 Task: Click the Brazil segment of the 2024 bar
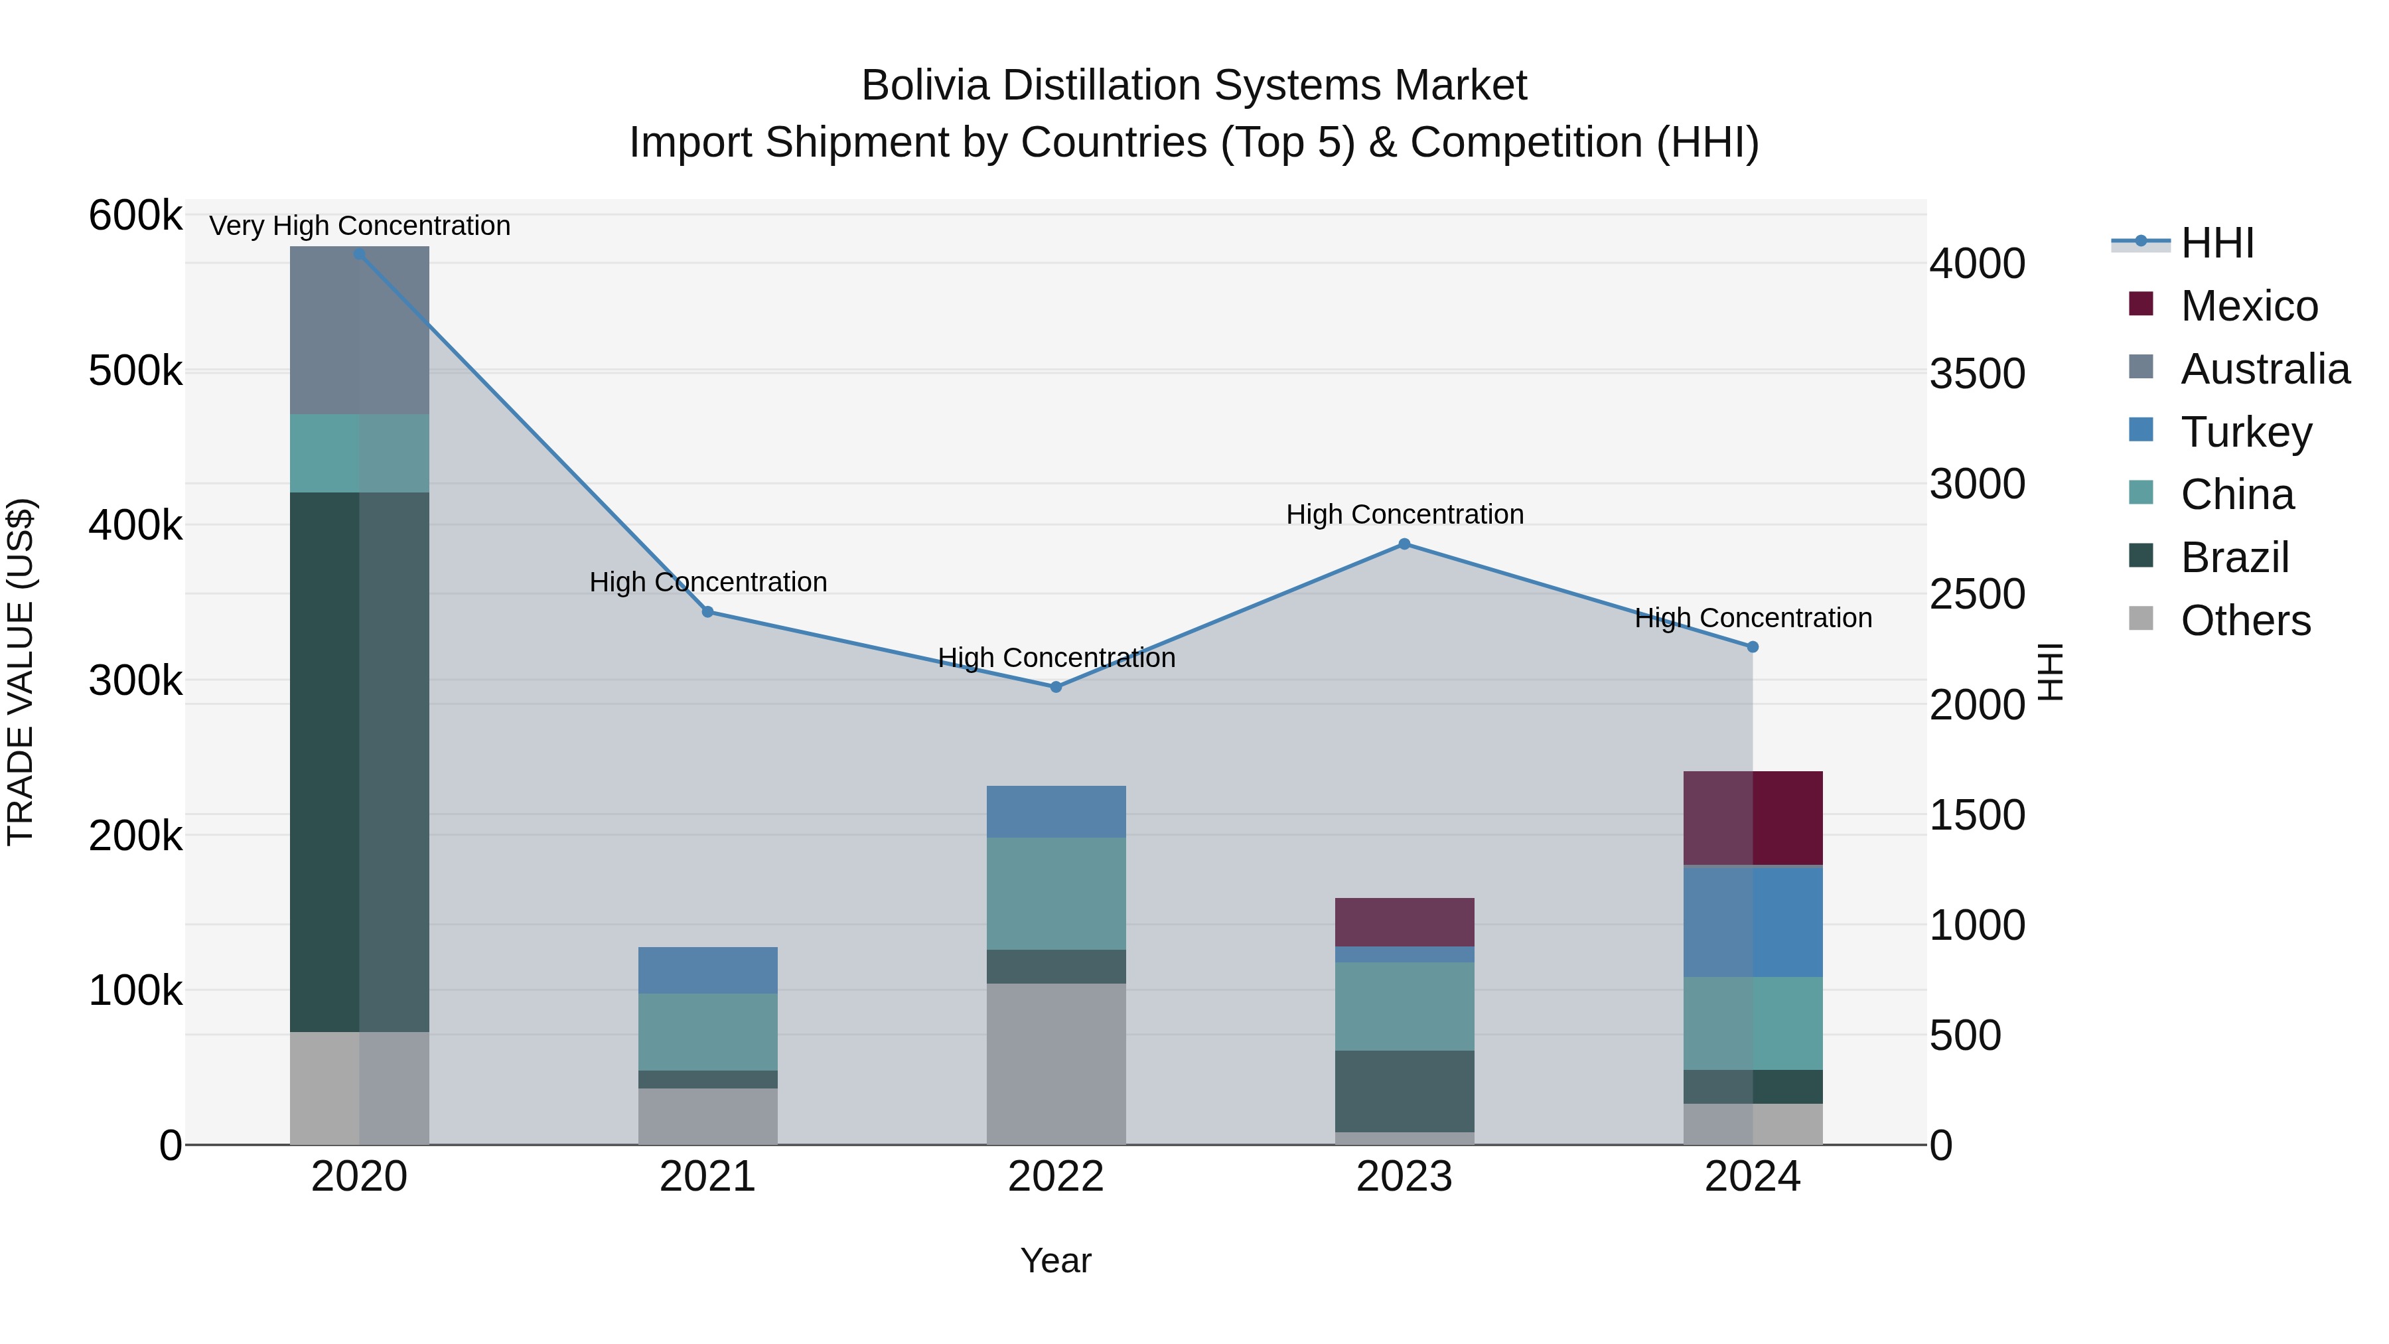pyautogui.click(x=1753, y=1087)
